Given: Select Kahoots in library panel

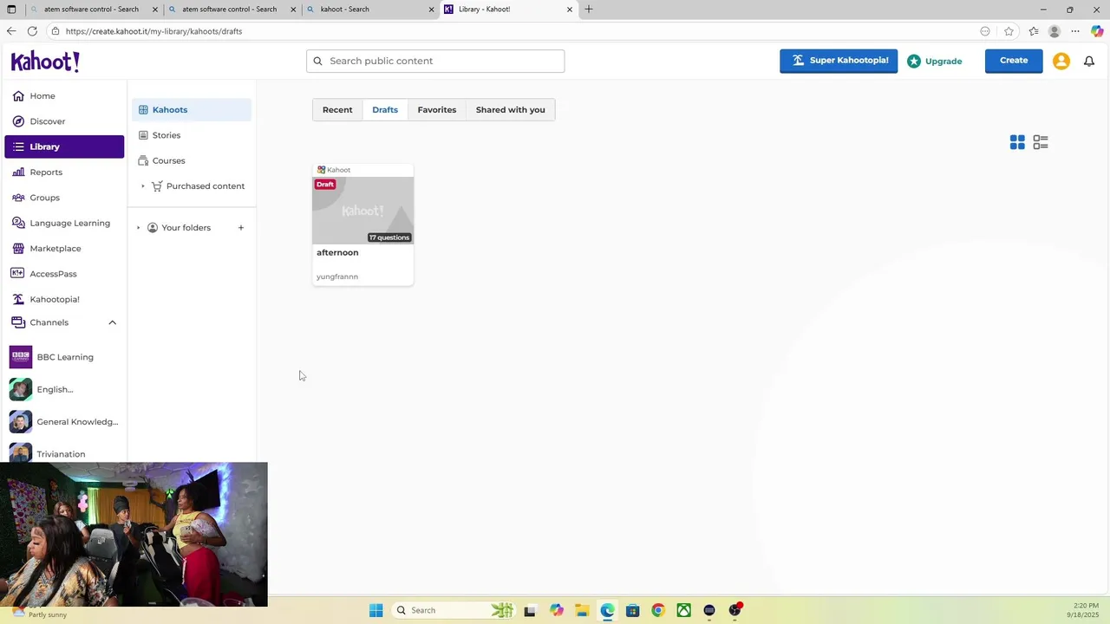Looking at the screenshot, I should click(x=192, y=110).
